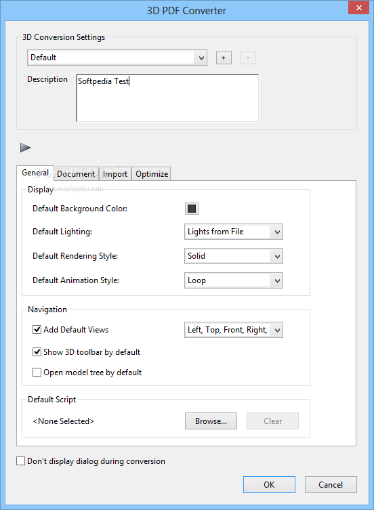Close the 3D PDF Converter window
The height and width of the screenshot is (510, 374).
click(358, 7)
